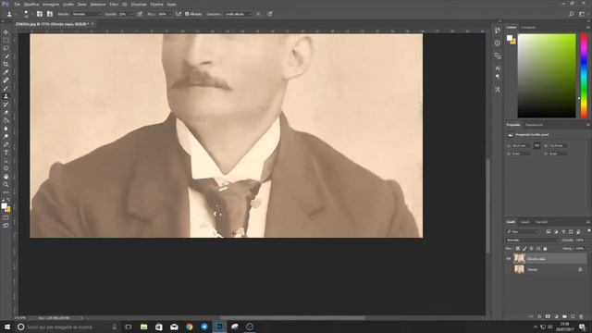The width and height of the screenshot is (592, 333).
Task: Open the Clone Source panel in options bar
Action: [x=49, y=14]
